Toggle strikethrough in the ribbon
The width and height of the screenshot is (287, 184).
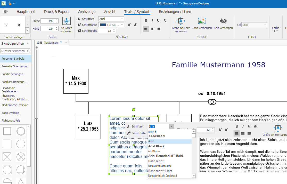click(x=165, y=21)
